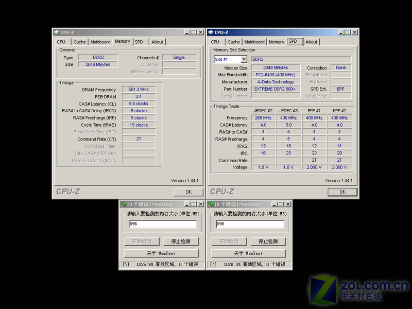Open the About tab in the left CPU-Z window
Viewport: 412px width, 309px height.
[157, 42]
